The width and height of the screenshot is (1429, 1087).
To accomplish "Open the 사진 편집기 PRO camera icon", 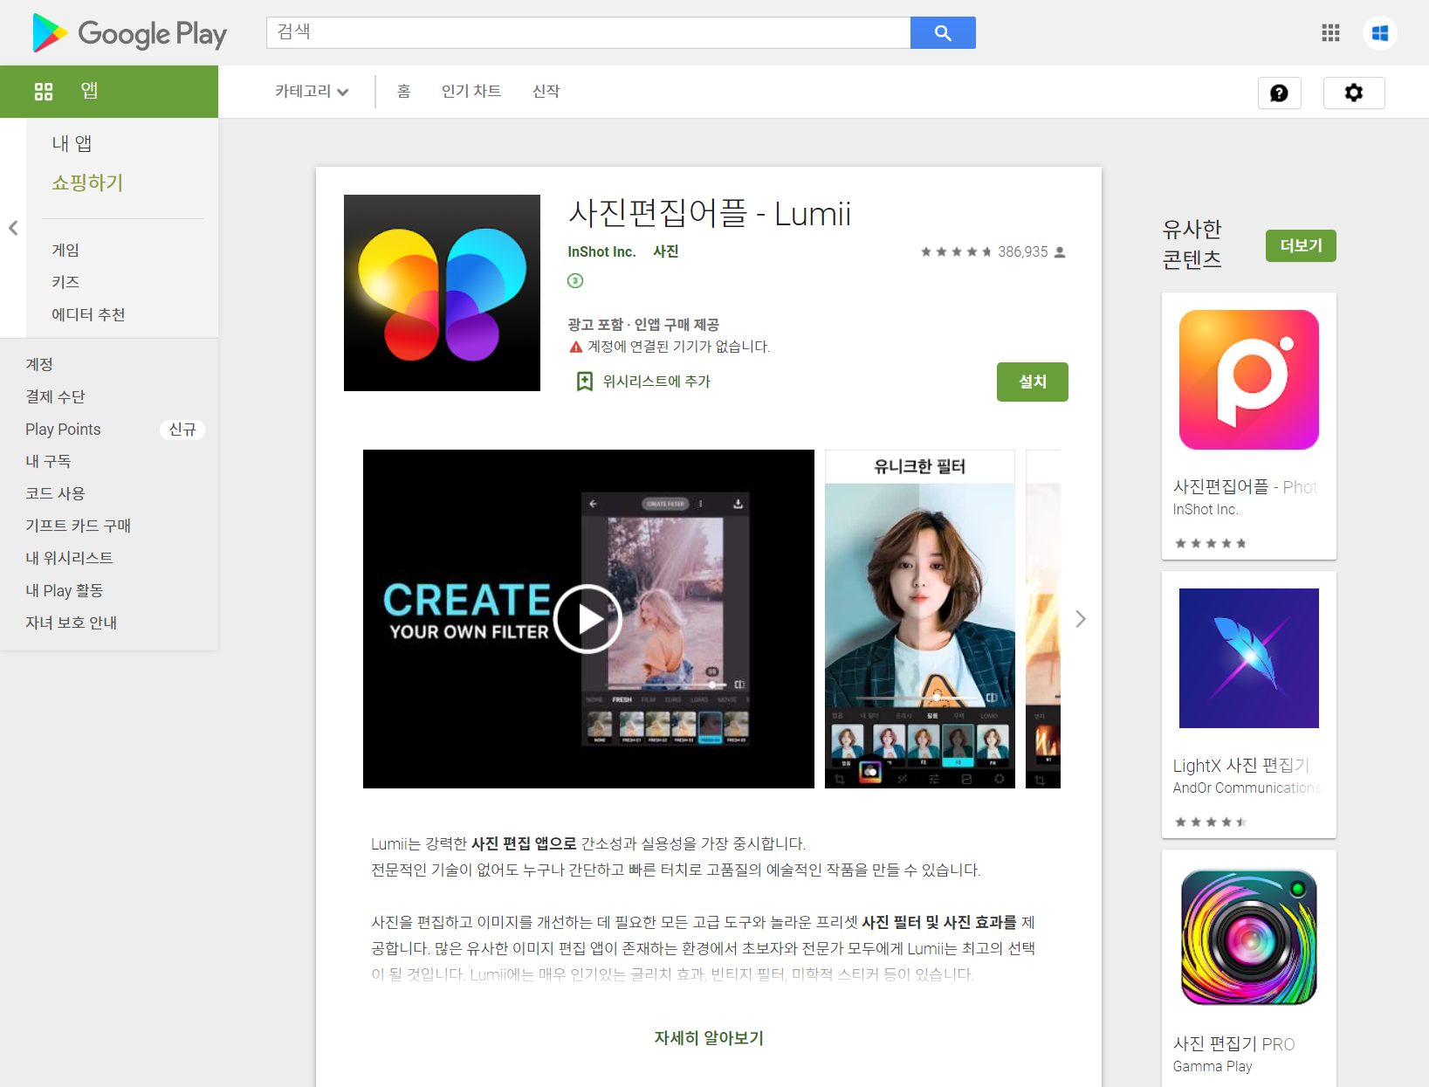I will (x=1249, y=937).
